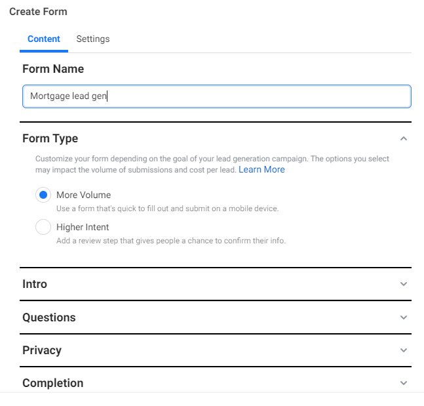Click the chevron arrow next to Completion
The height and width of the screenshot is (406, 424).
point(404,382)
